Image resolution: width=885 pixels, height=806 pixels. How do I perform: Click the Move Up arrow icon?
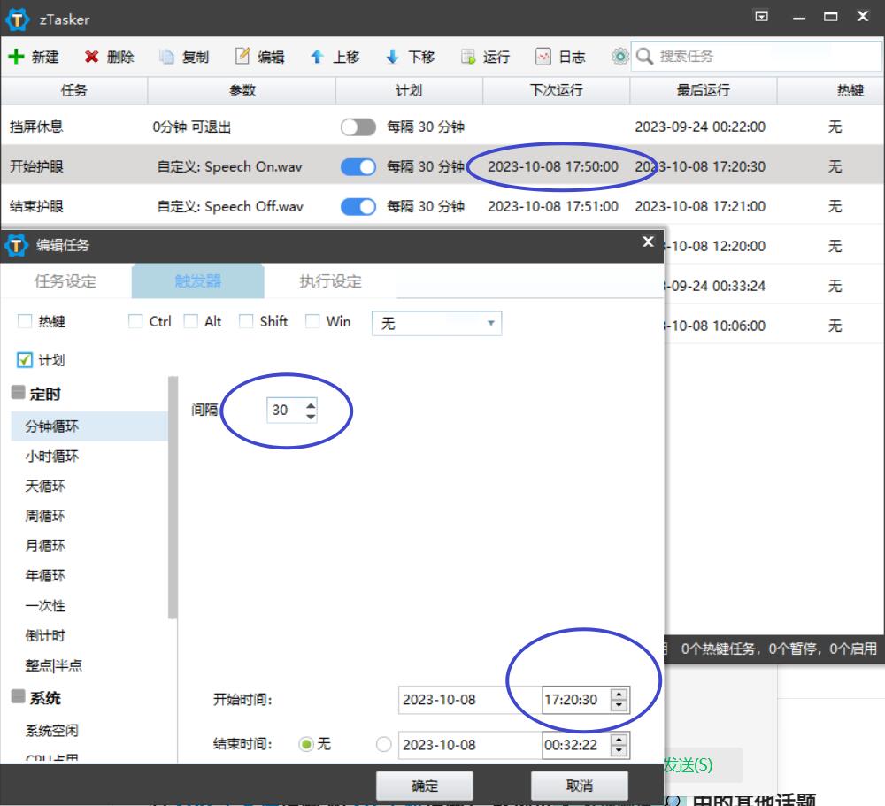point(317,57)
